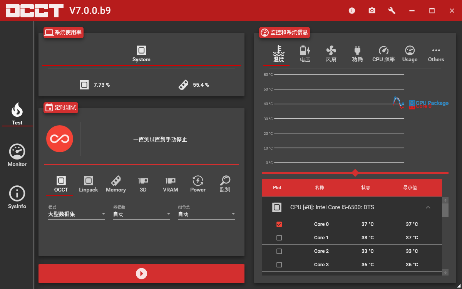Enable the Core 1 plot checkbox
Viewport: 462px width, 289px height.
(x=279, y=238)
